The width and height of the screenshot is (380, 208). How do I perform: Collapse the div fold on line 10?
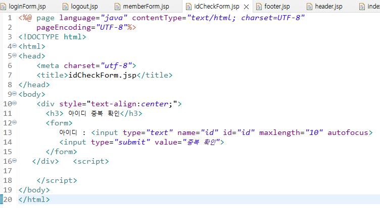click(15, 103)
